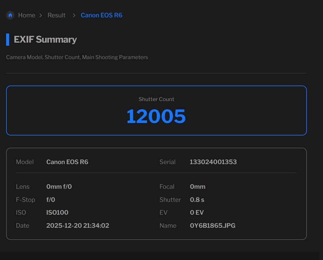Click the chevron after Result

pos(74,15)
